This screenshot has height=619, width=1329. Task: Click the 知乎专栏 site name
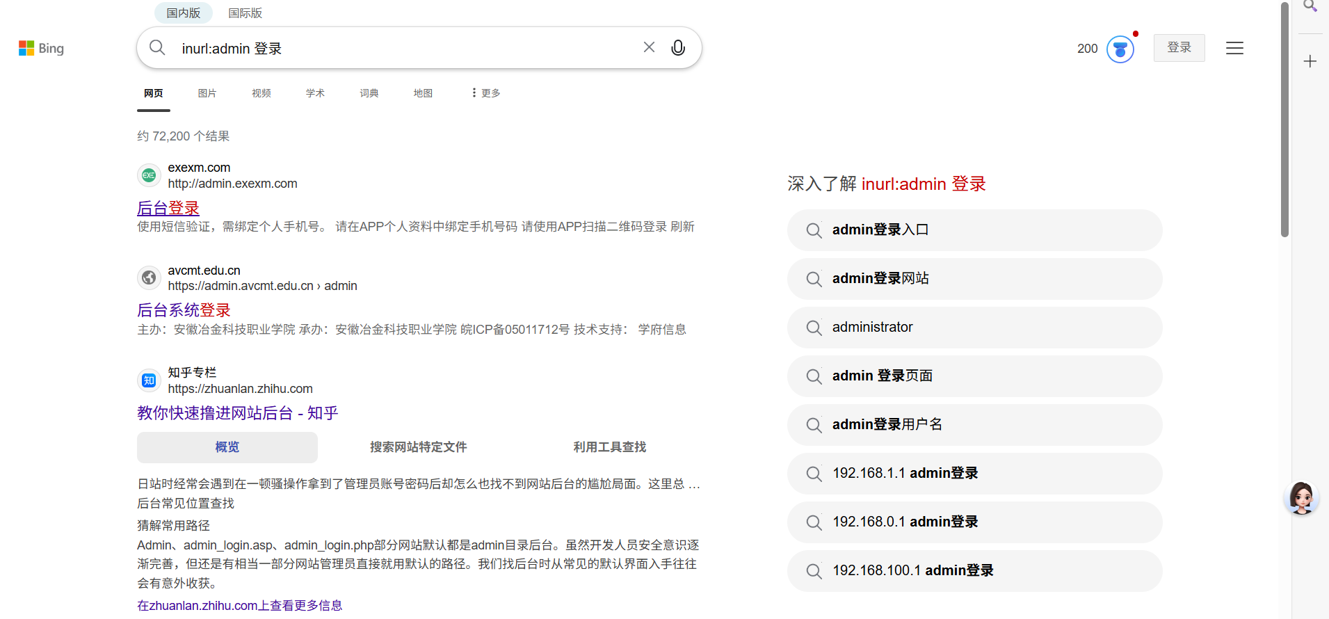point(192,373)
